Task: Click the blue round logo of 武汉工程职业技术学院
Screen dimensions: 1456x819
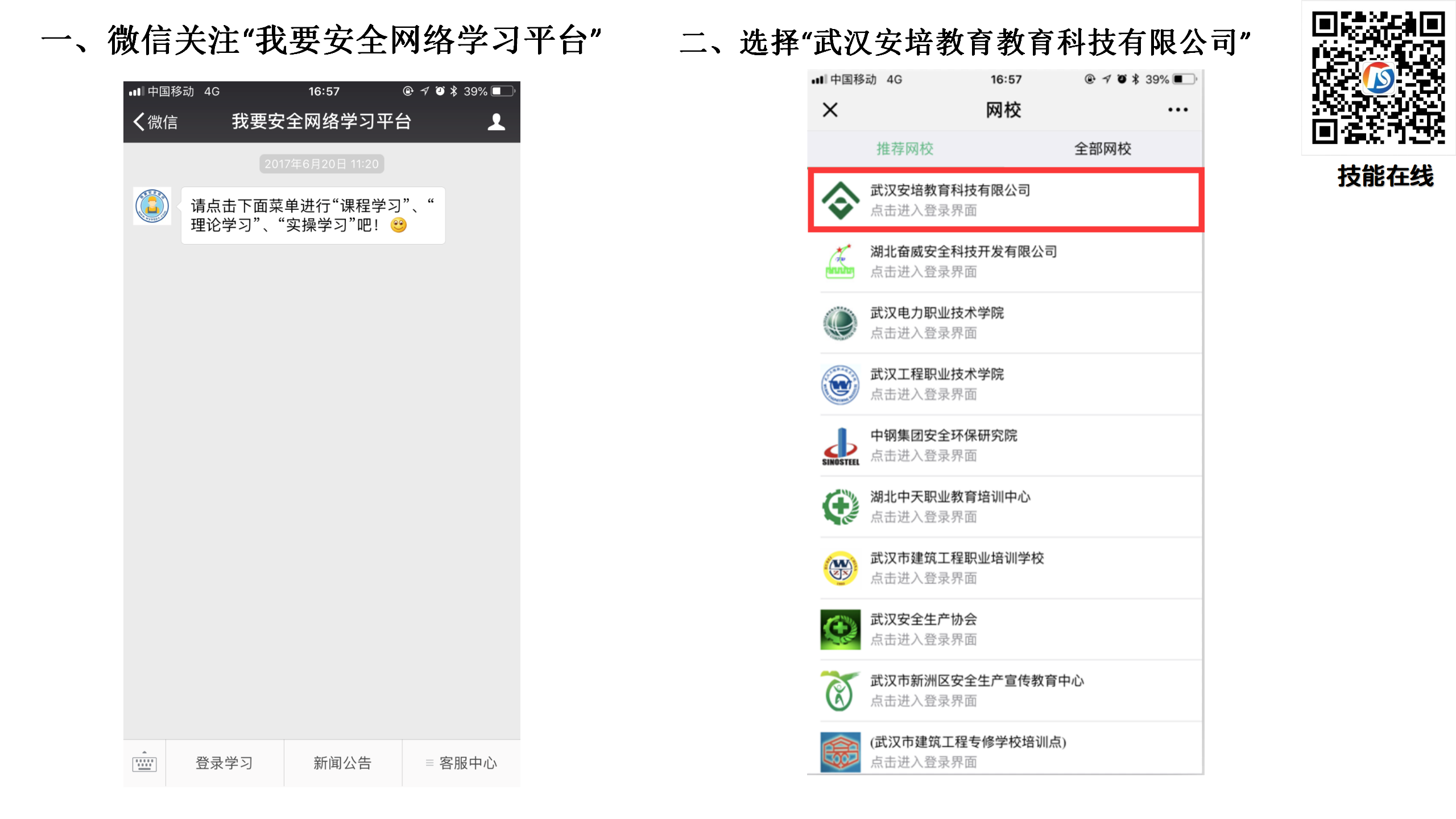Action: pos(840,384)
